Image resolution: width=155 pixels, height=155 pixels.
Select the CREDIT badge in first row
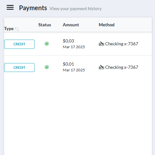click(19, 44)
